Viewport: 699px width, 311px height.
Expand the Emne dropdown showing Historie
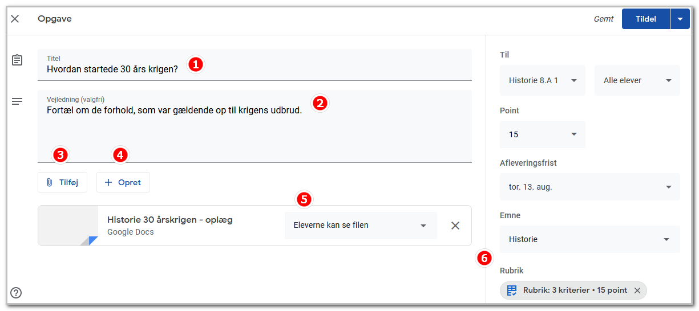[x=590, y=239]
